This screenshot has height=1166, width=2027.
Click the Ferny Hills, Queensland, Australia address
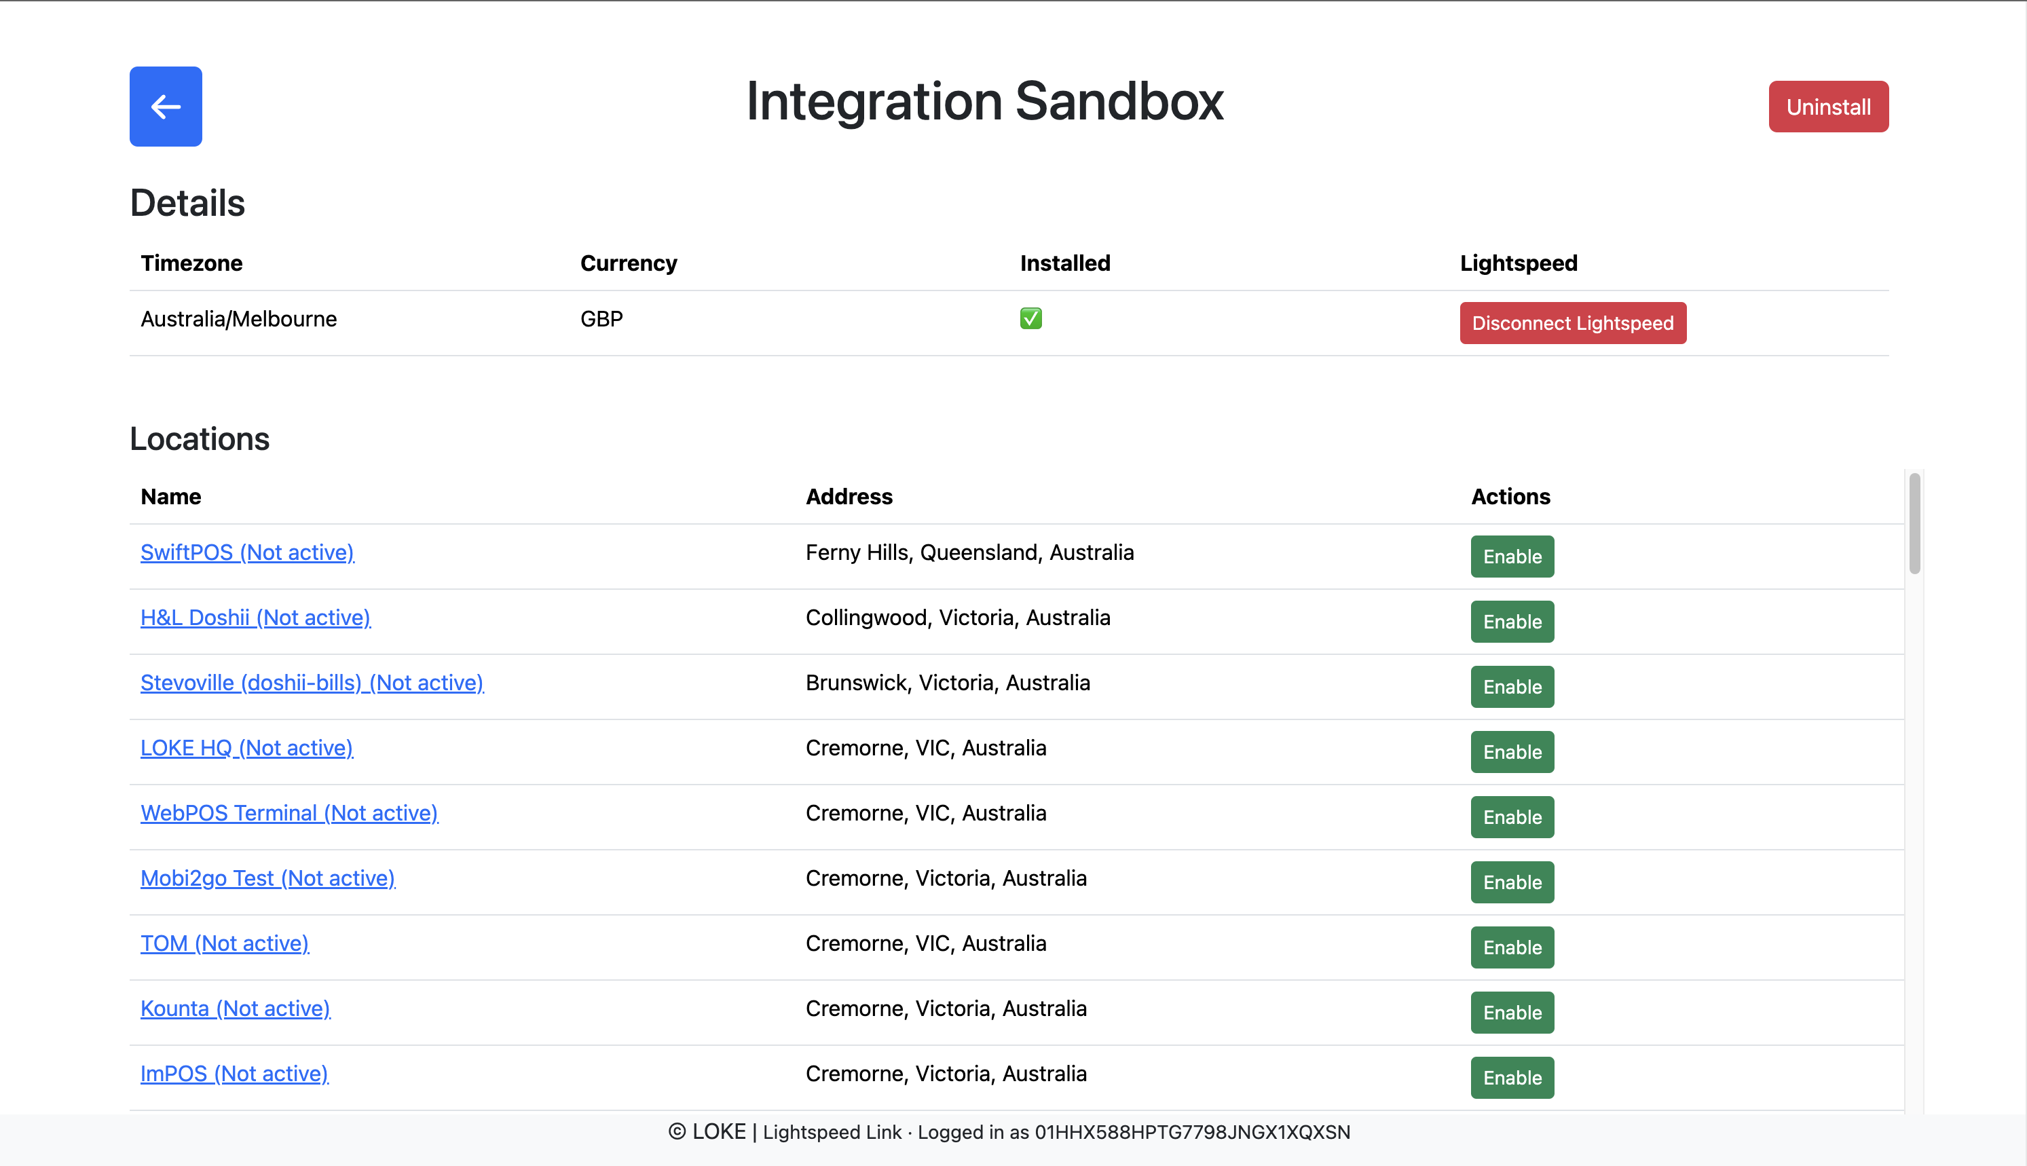click(970, 552)
